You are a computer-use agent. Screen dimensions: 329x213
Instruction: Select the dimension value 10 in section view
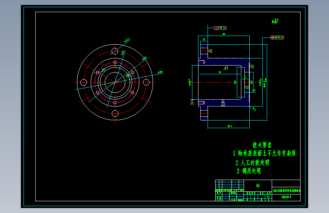pyautogui.click(x=254, y=90)
